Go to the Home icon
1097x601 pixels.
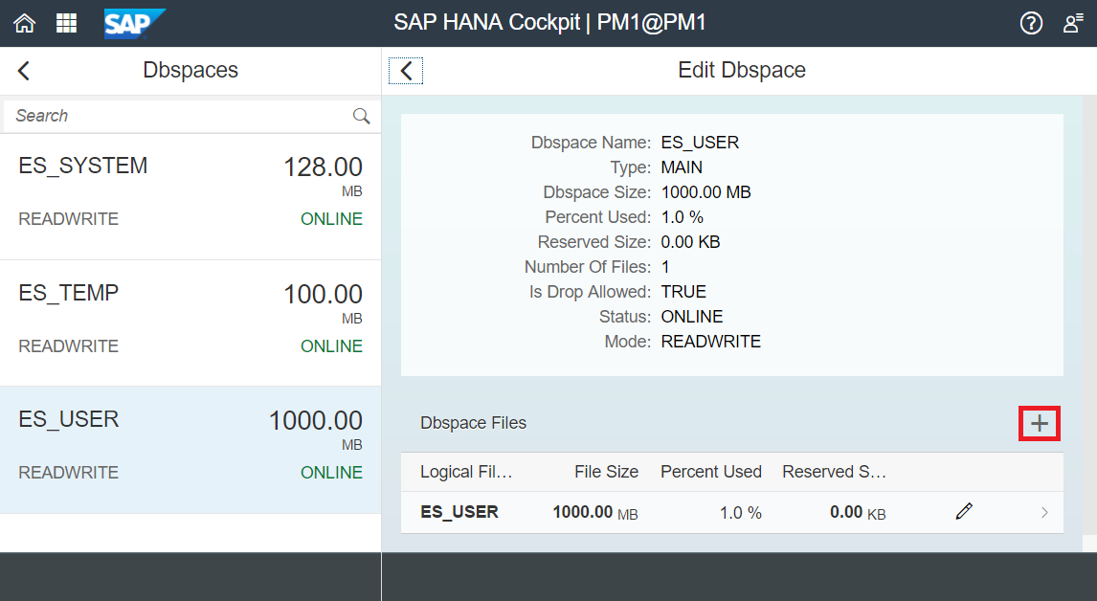point(25,23)
